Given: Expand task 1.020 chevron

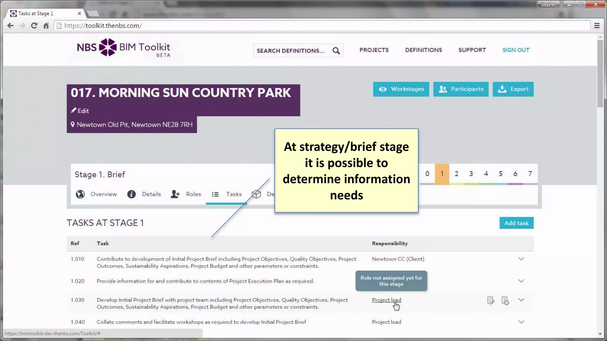Looking at the screenshot, I should 521,281.
